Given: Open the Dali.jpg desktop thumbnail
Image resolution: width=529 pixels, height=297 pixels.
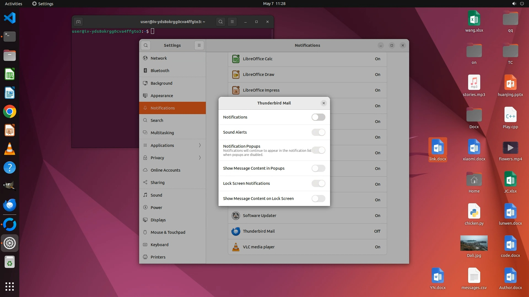Looking at the screenshot, I should tap(474, 243).
